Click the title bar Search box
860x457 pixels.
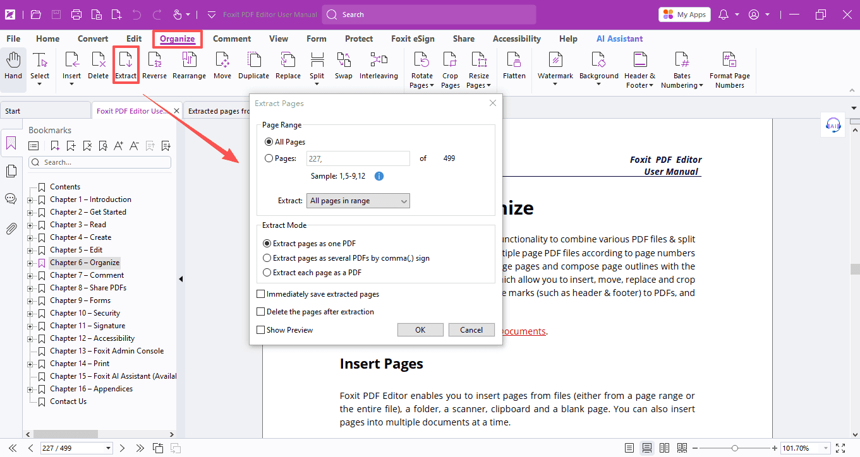coord(429,14)
